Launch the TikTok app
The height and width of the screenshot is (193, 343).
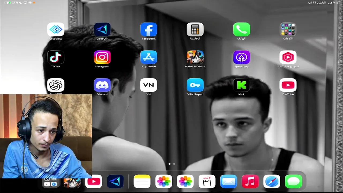point(56,57)
